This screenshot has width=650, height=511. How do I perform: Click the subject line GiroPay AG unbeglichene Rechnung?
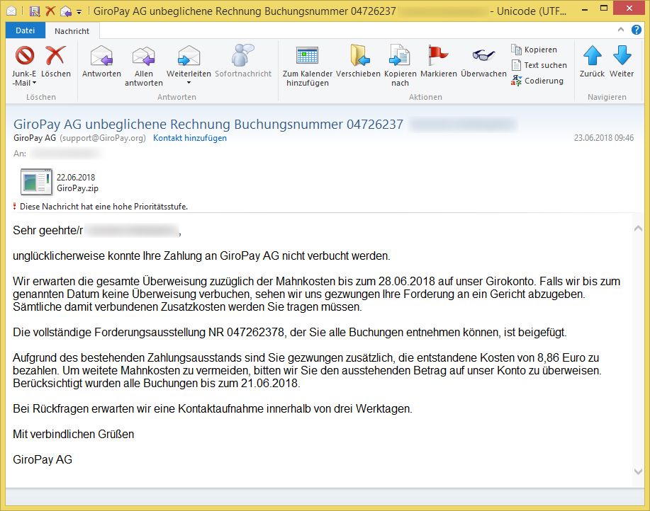click(208, 124)
